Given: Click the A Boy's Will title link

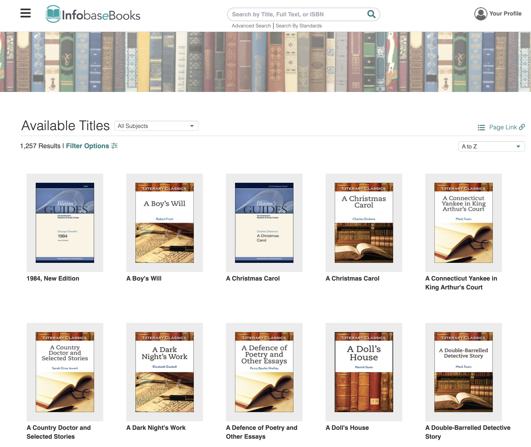Looking at the screenshot, I should click(x=144, y=278).
